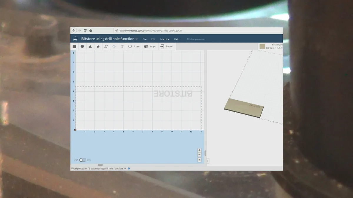This screenshot has height=198, width=353.
Task: Click the Import button
Action: tap(167, 46)
